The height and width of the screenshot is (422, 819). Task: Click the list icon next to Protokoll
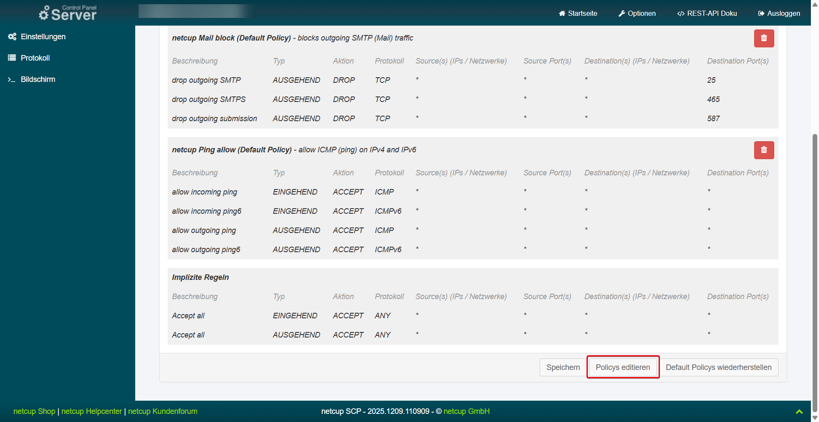12,58
